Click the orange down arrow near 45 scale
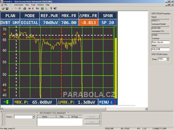The height and width of the screenshot is (130, 174). click(5, 90)
